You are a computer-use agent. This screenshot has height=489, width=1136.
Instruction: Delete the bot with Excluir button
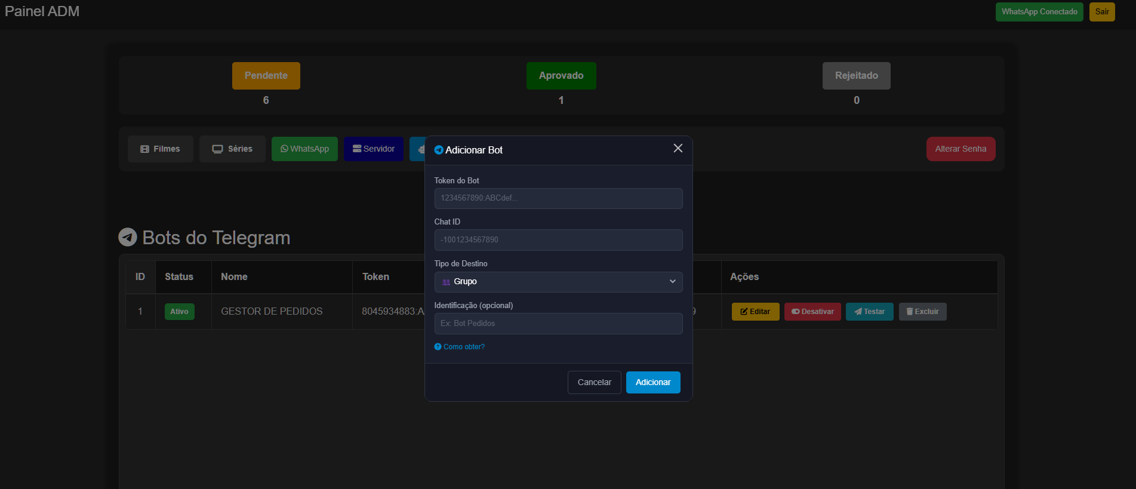[x=922, y=312]
